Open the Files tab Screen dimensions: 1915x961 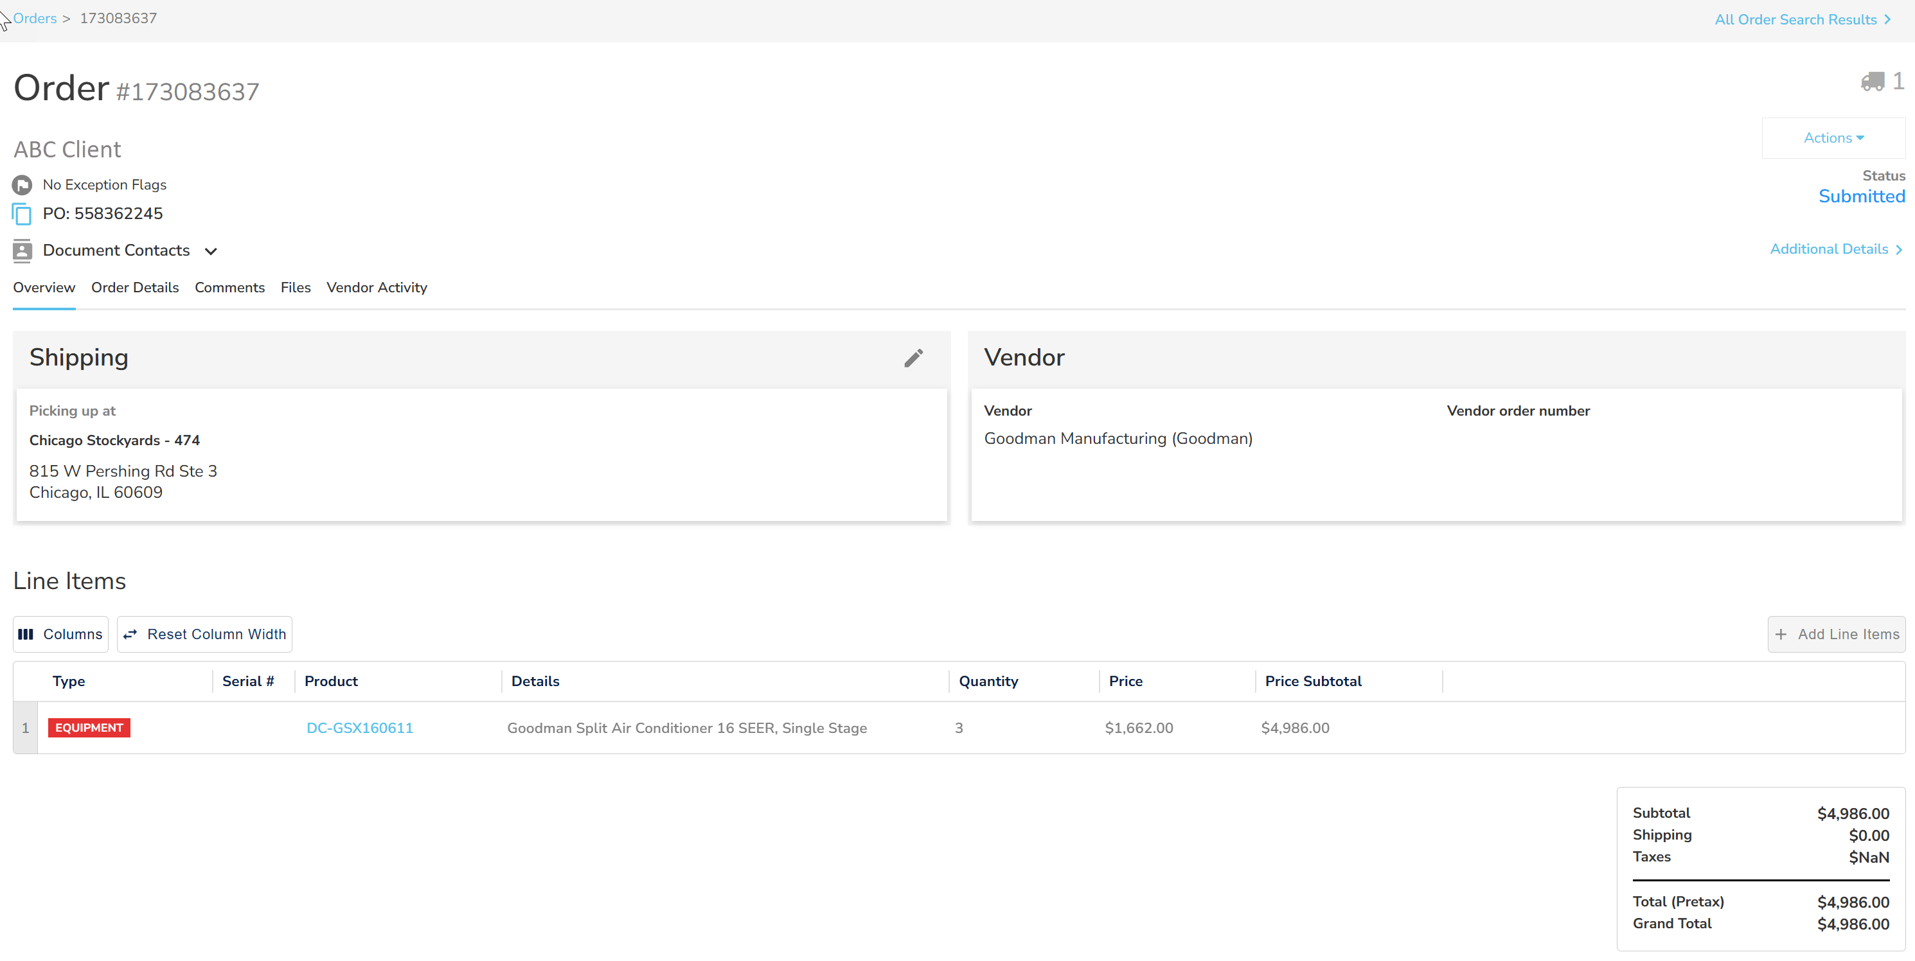pos(295,288)
